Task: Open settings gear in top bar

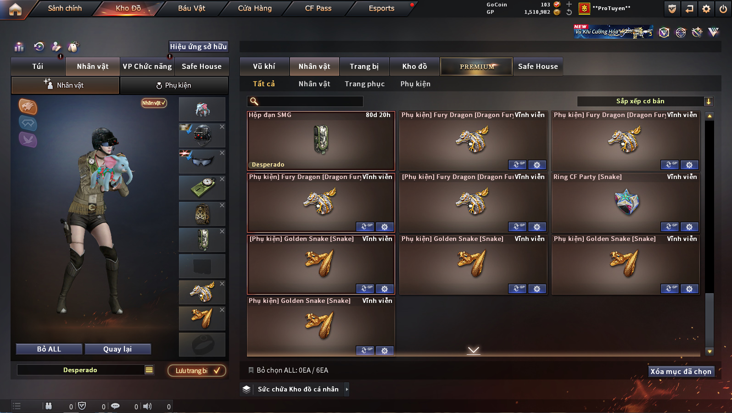Action: tap(706, 9)
